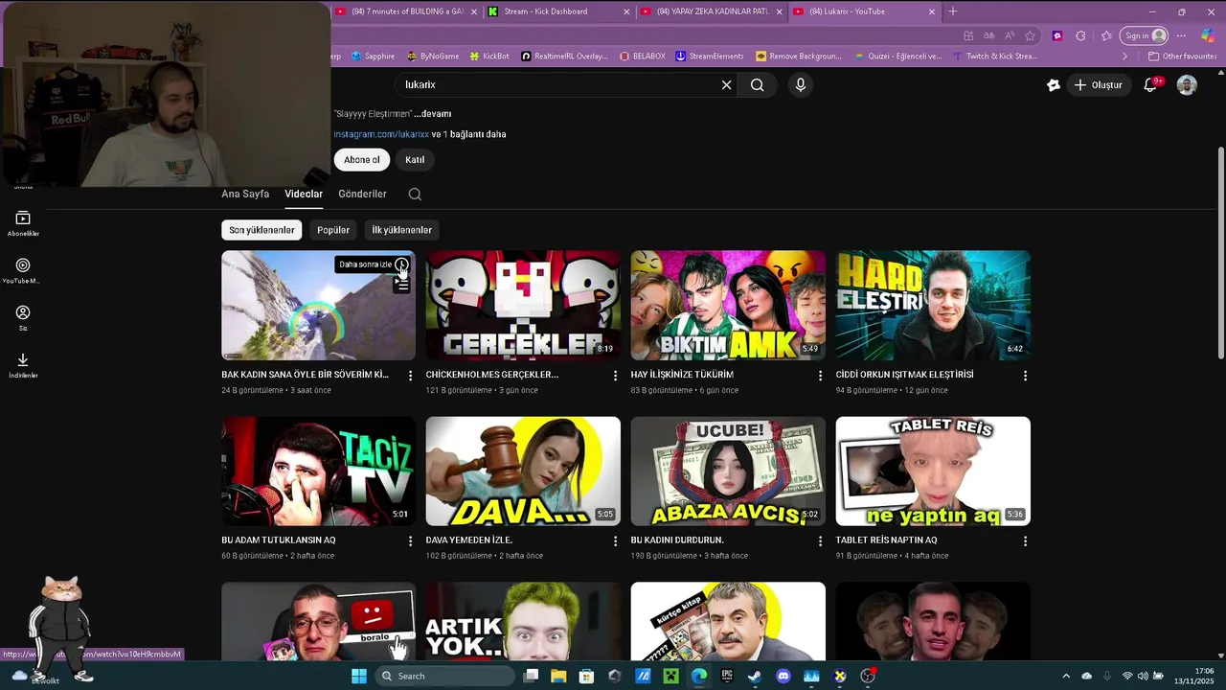Open options menu for BAK KADIN SANA video
The image size is (1226, 690).
click(x=410, y=376)
